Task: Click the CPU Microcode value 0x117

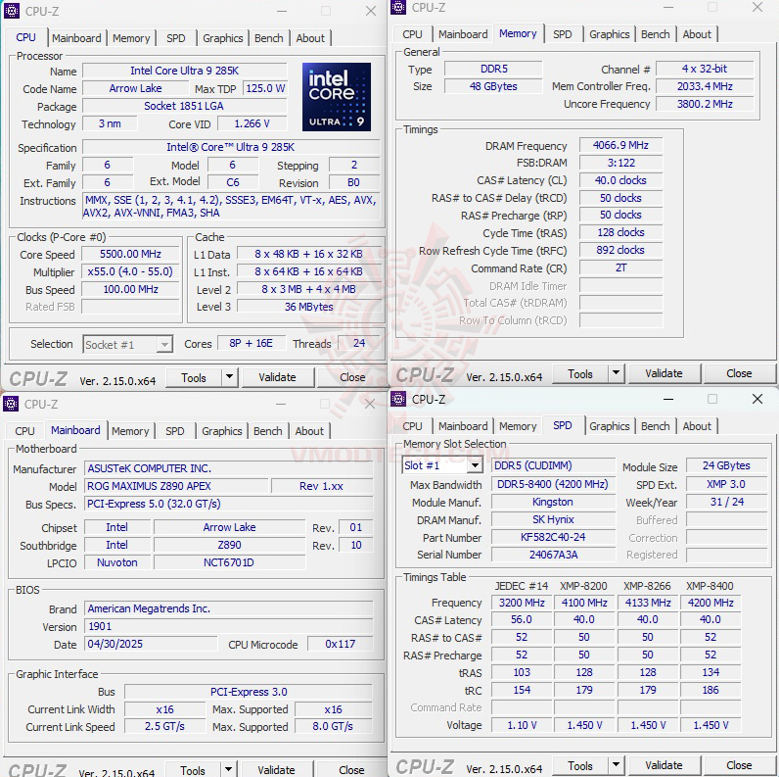Action: (x=340, y=644)
